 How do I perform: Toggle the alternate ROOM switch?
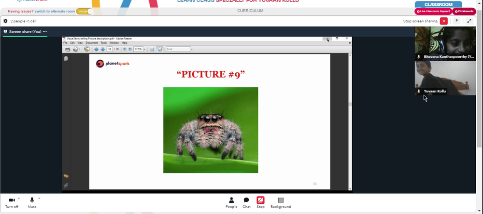pyautogui.click(x=85, y=12)
